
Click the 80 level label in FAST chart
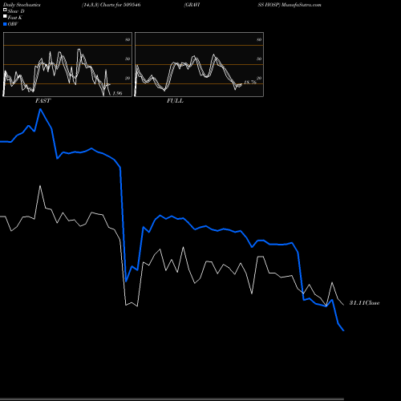128,39
